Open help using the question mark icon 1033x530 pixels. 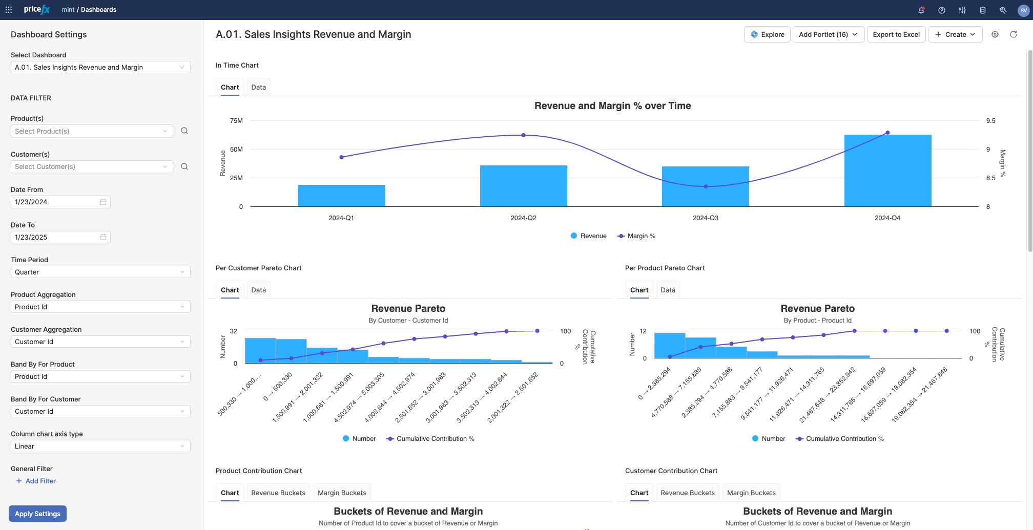[942, 10]
